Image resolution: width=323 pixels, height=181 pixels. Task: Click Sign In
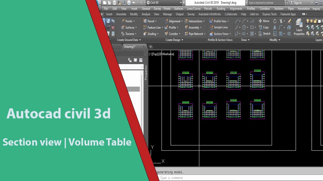pyautogui.click(x=298, y=3)
